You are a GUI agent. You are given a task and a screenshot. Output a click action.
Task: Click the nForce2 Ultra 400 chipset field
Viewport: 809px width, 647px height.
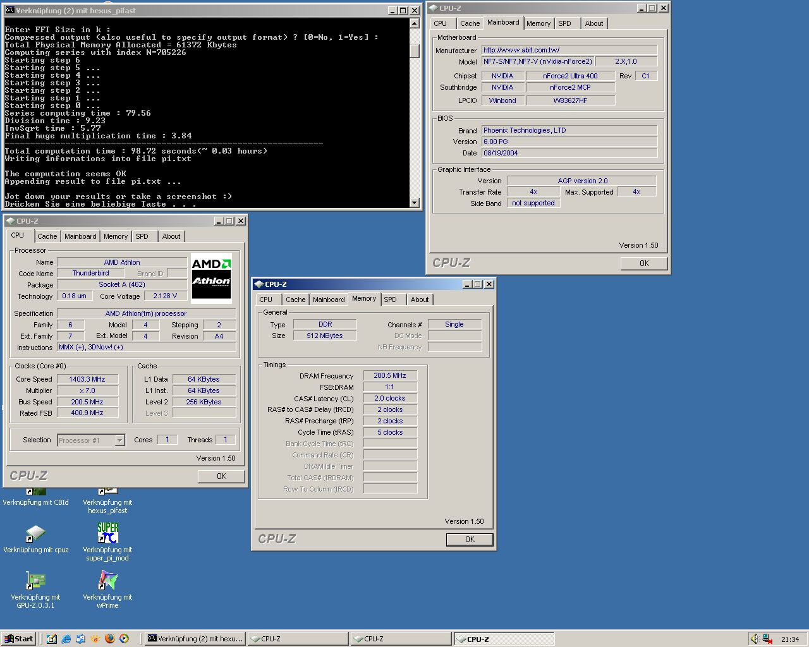pyautogui.click(x=570, y=76)
